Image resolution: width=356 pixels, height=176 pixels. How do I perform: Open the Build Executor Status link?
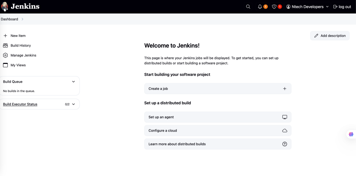(x=20, y=104)
